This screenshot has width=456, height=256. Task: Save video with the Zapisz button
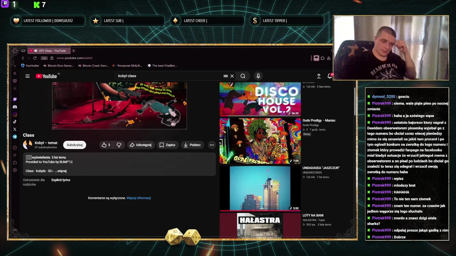coord(167,145)
